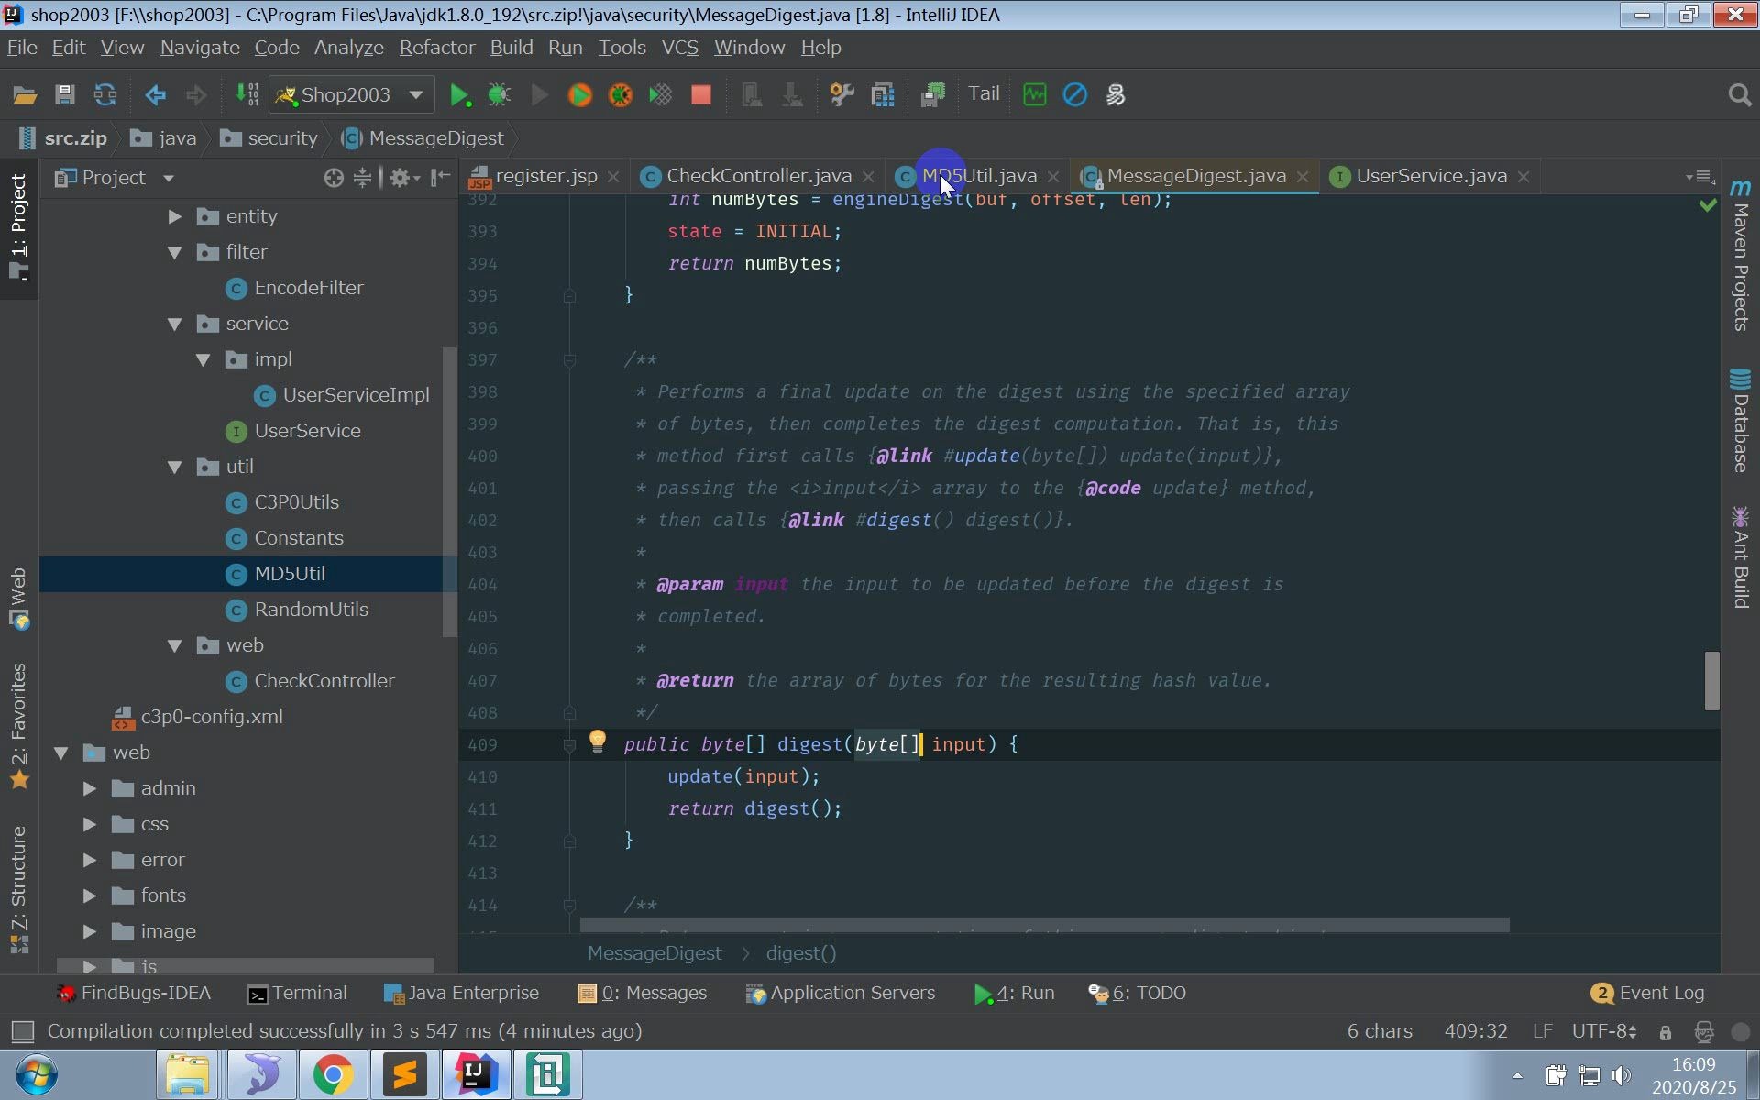Click the Run button in toolbar
The height and width of the screenshot is (1100, 1760).
[460, 93]
